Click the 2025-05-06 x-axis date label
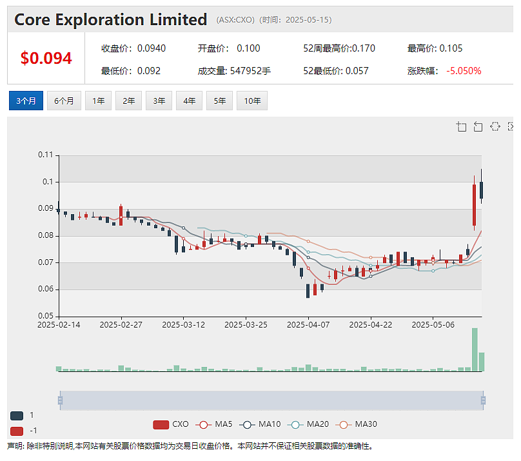521x461 pixels. point(433,325)
